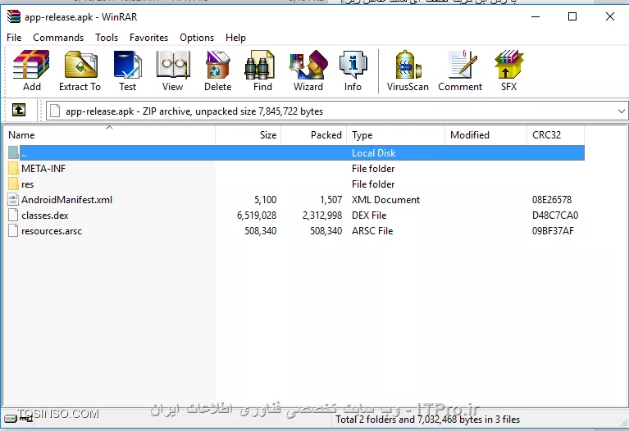Viewport: 629px width, 431px height.
Task: Open the File menu
Action: pyautogui.click(x=14, y=38)
